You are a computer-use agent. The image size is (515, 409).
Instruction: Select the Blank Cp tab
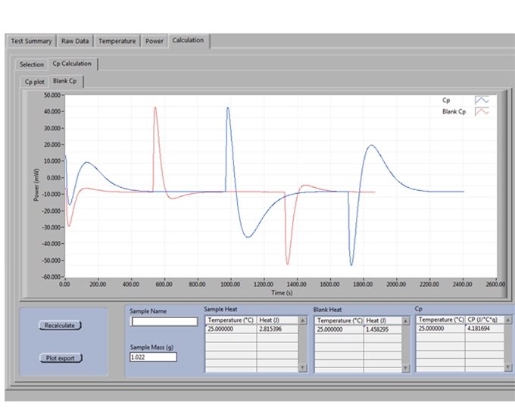coord(67,81)
